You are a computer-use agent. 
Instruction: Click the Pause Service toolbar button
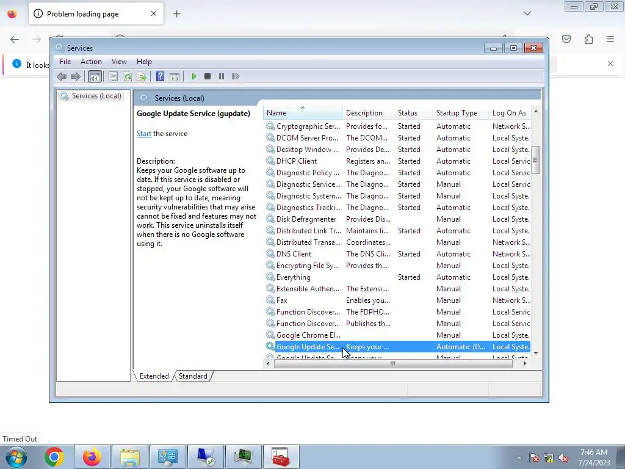click(222, 76)
